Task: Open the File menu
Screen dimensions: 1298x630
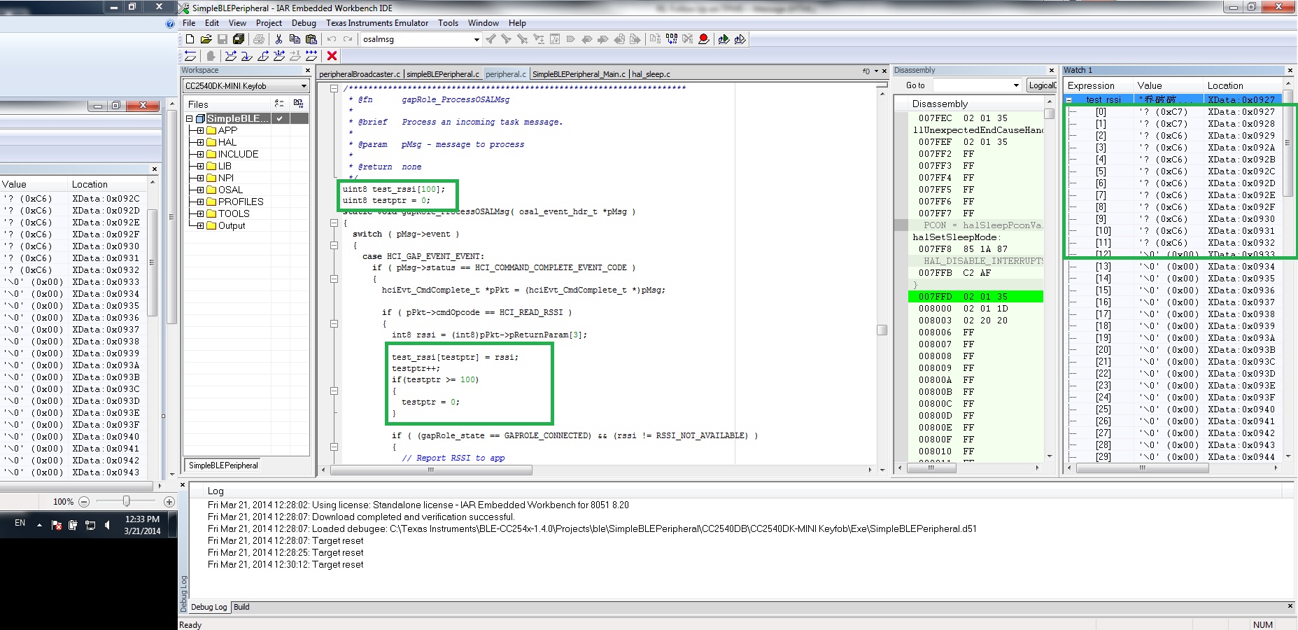Action: pos(189,23)
